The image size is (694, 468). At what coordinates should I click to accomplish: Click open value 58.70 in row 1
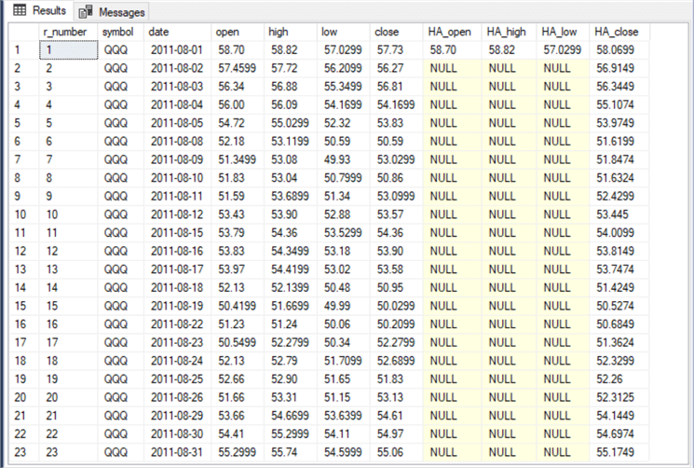click(238, 49)
